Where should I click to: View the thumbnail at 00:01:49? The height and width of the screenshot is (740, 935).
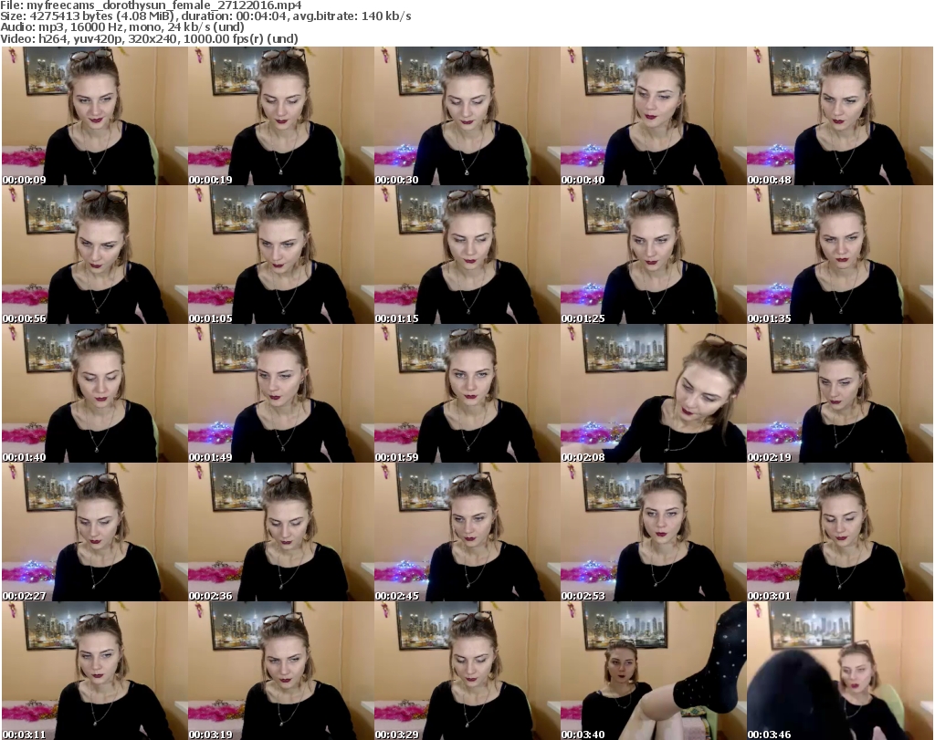pyautogui.click(x=281, y=394)
